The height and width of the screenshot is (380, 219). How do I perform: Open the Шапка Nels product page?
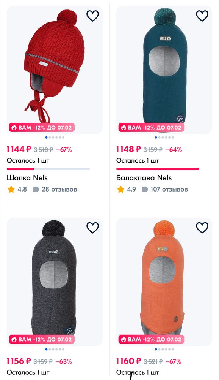click(x=27, y=177)
